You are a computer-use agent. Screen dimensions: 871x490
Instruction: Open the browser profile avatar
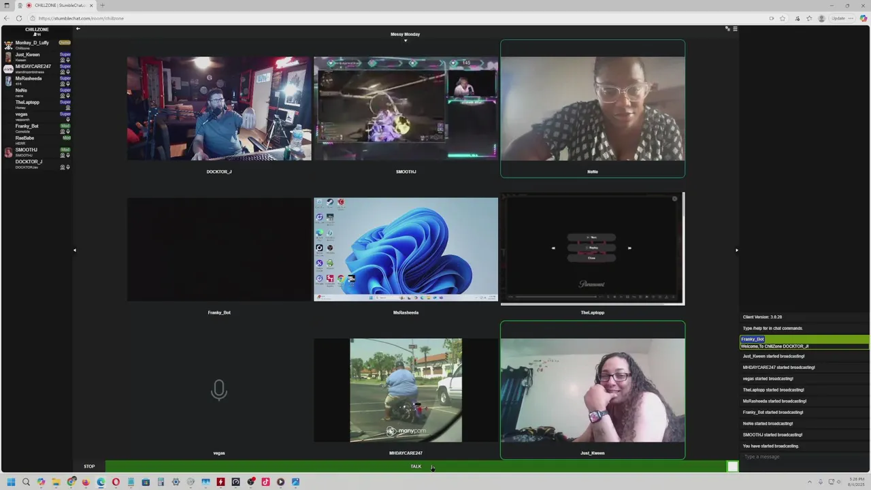point(822,18)
